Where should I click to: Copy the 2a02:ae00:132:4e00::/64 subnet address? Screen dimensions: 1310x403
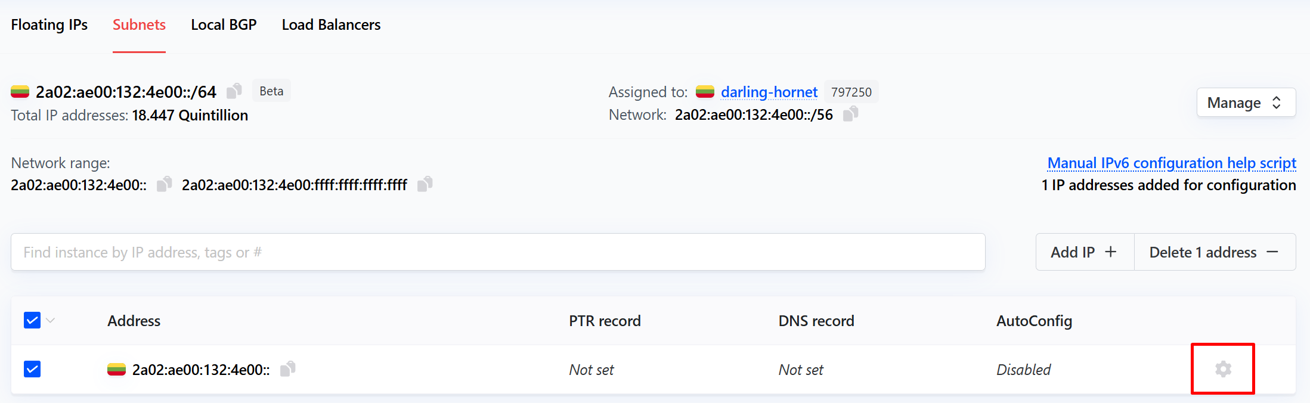pyautogui.click(x=234, y=91)
